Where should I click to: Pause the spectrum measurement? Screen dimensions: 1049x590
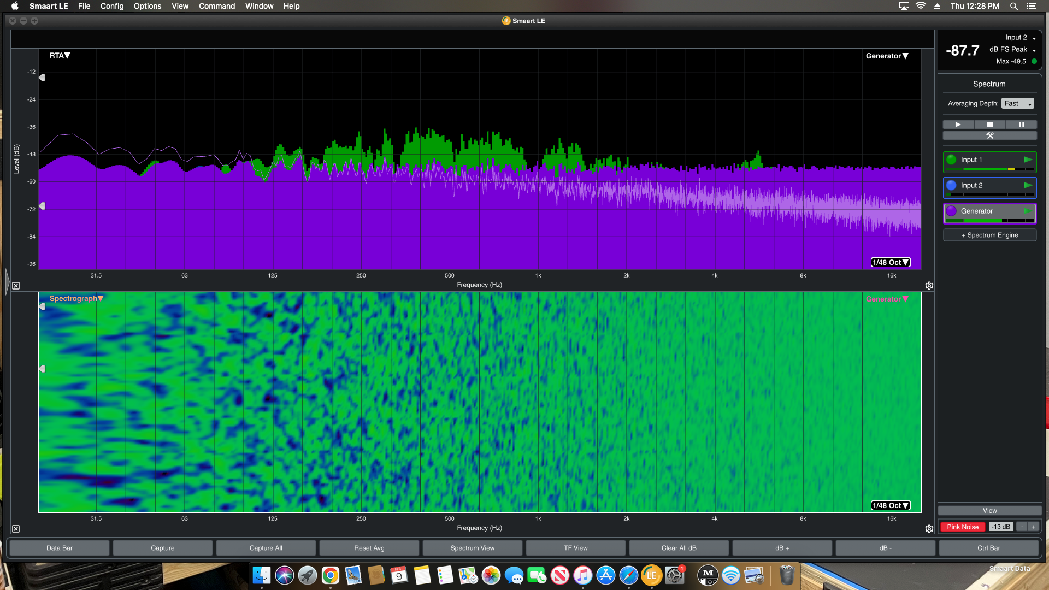(1021, 125)
